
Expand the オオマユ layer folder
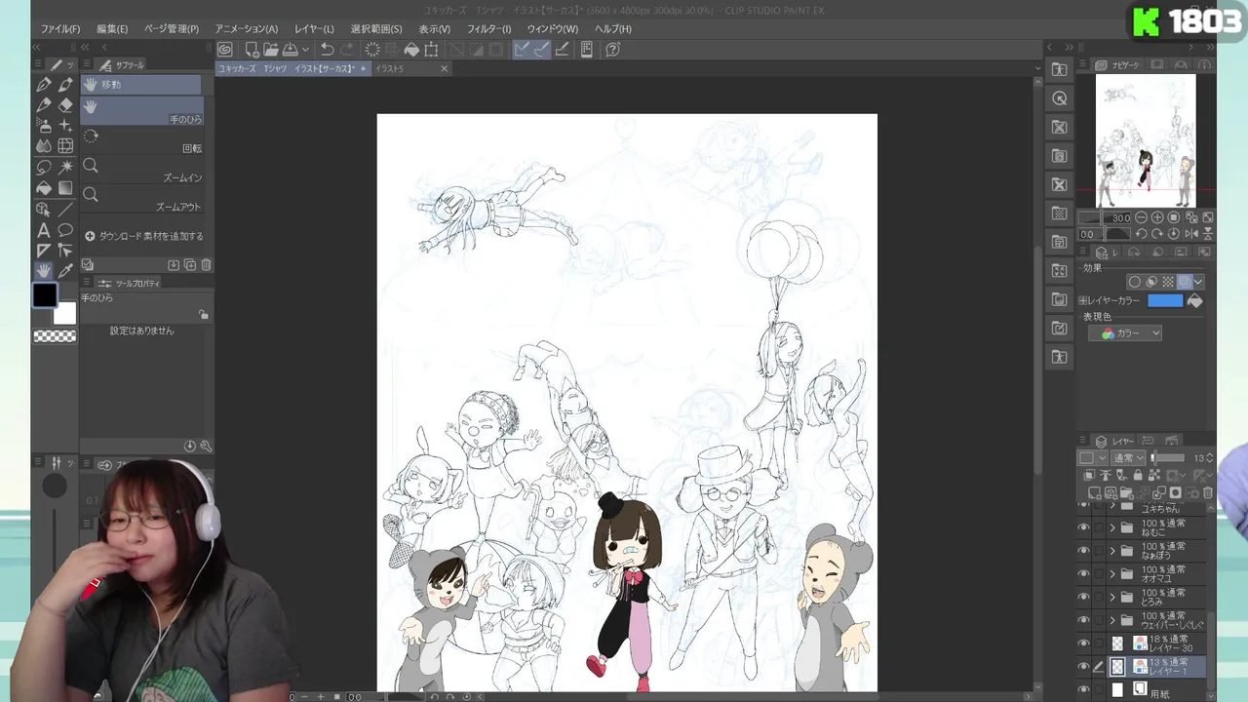(x=1112, y=573)
